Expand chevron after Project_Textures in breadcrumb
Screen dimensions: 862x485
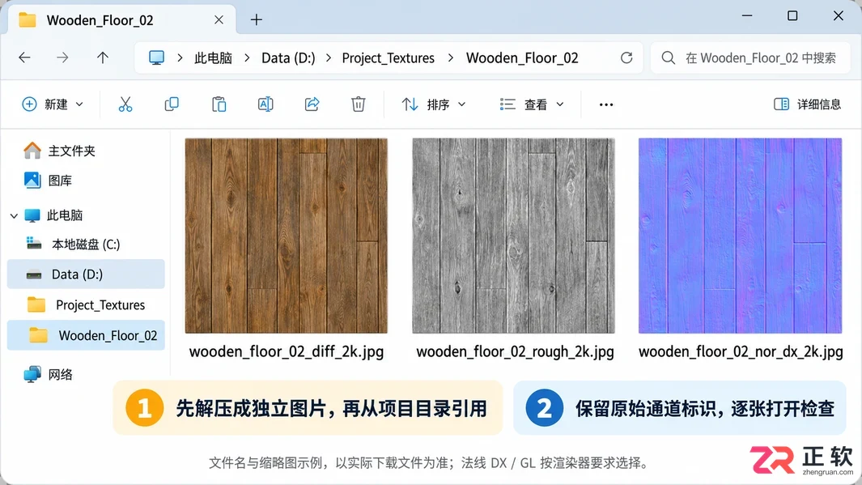point(450,57)
